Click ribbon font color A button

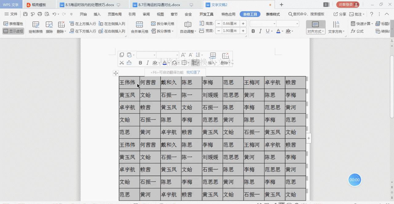pos(278,31)
